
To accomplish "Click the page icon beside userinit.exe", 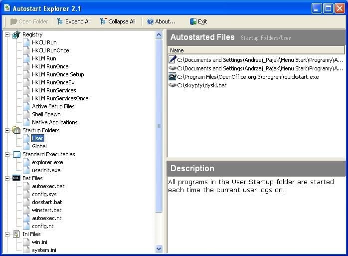I will coord(26,171).
